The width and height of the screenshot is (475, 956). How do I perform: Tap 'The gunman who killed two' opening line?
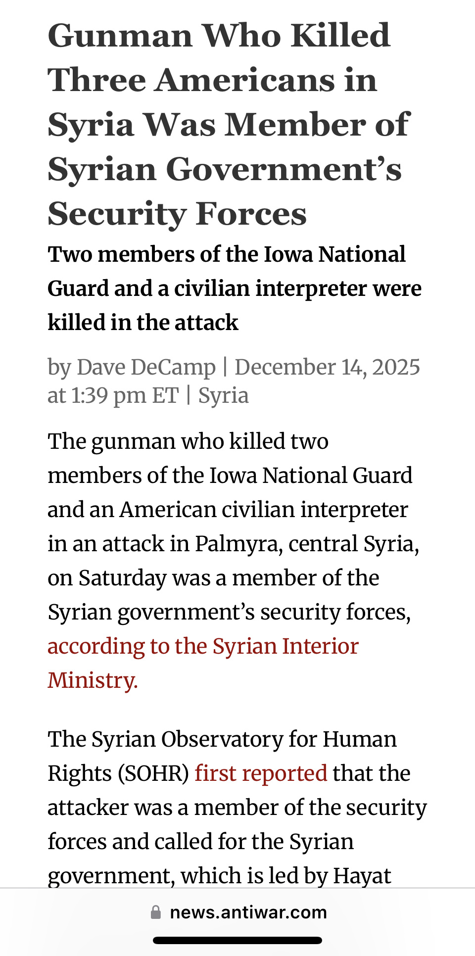(188, 441)
